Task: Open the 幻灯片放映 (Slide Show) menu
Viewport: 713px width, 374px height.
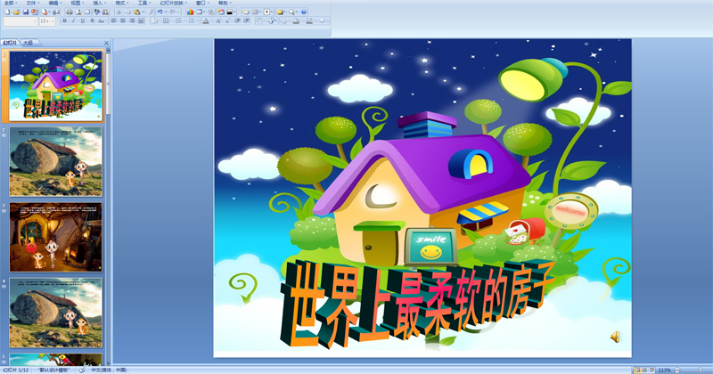Action: point(171,4)
